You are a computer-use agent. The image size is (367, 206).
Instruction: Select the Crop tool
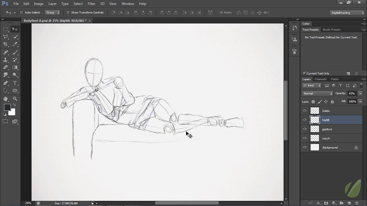pyautogui.click(x=5, y=44)
